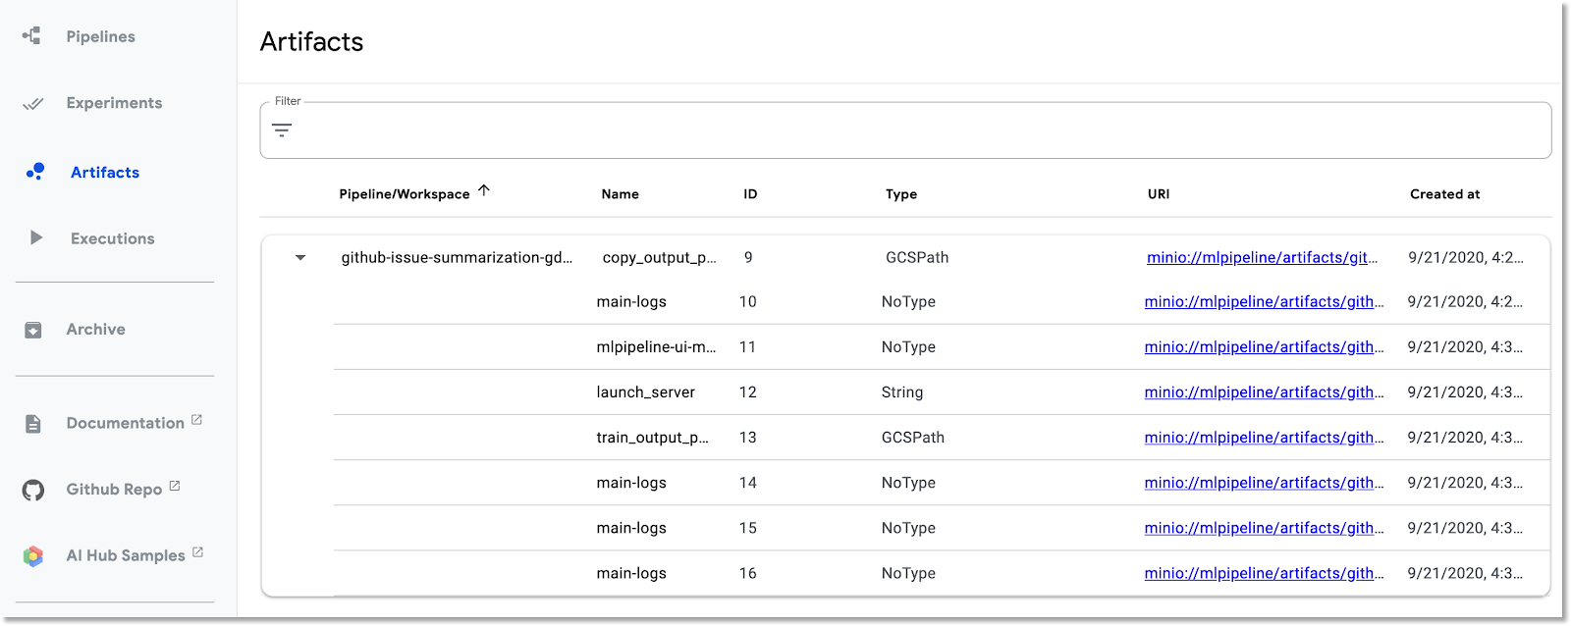This screenshot has width=1571, height=626.
Task: Click the filter list icon
Action: click(x=282, y=130)
